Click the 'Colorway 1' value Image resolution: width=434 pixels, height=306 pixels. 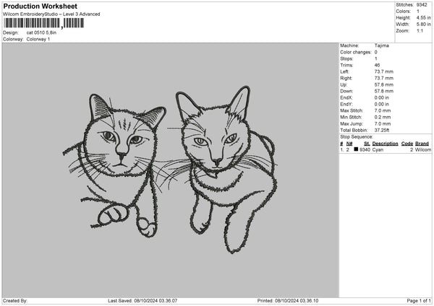[x=38, y=39]
